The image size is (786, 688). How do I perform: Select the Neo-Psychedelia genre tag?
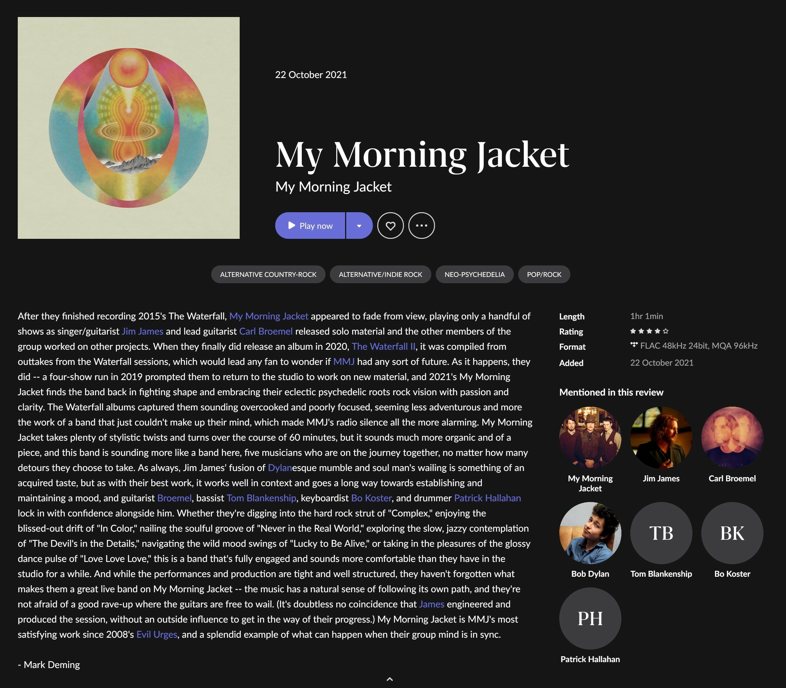coord(475,274)
